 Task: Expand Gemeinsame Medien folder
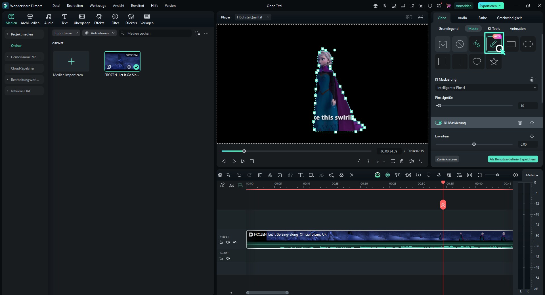tap(7, 57)
